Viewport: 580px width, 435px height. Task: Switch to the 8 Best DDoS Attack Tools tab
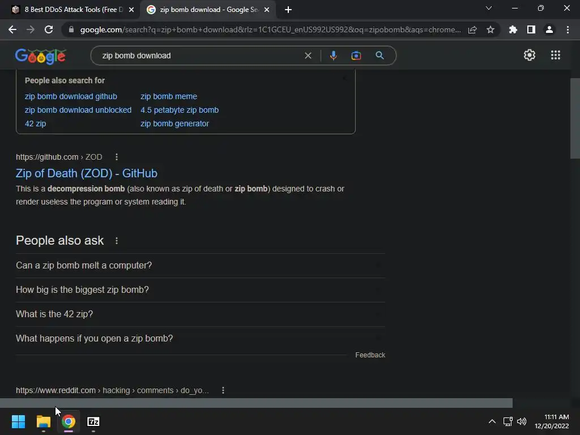(x=73, y=10)
